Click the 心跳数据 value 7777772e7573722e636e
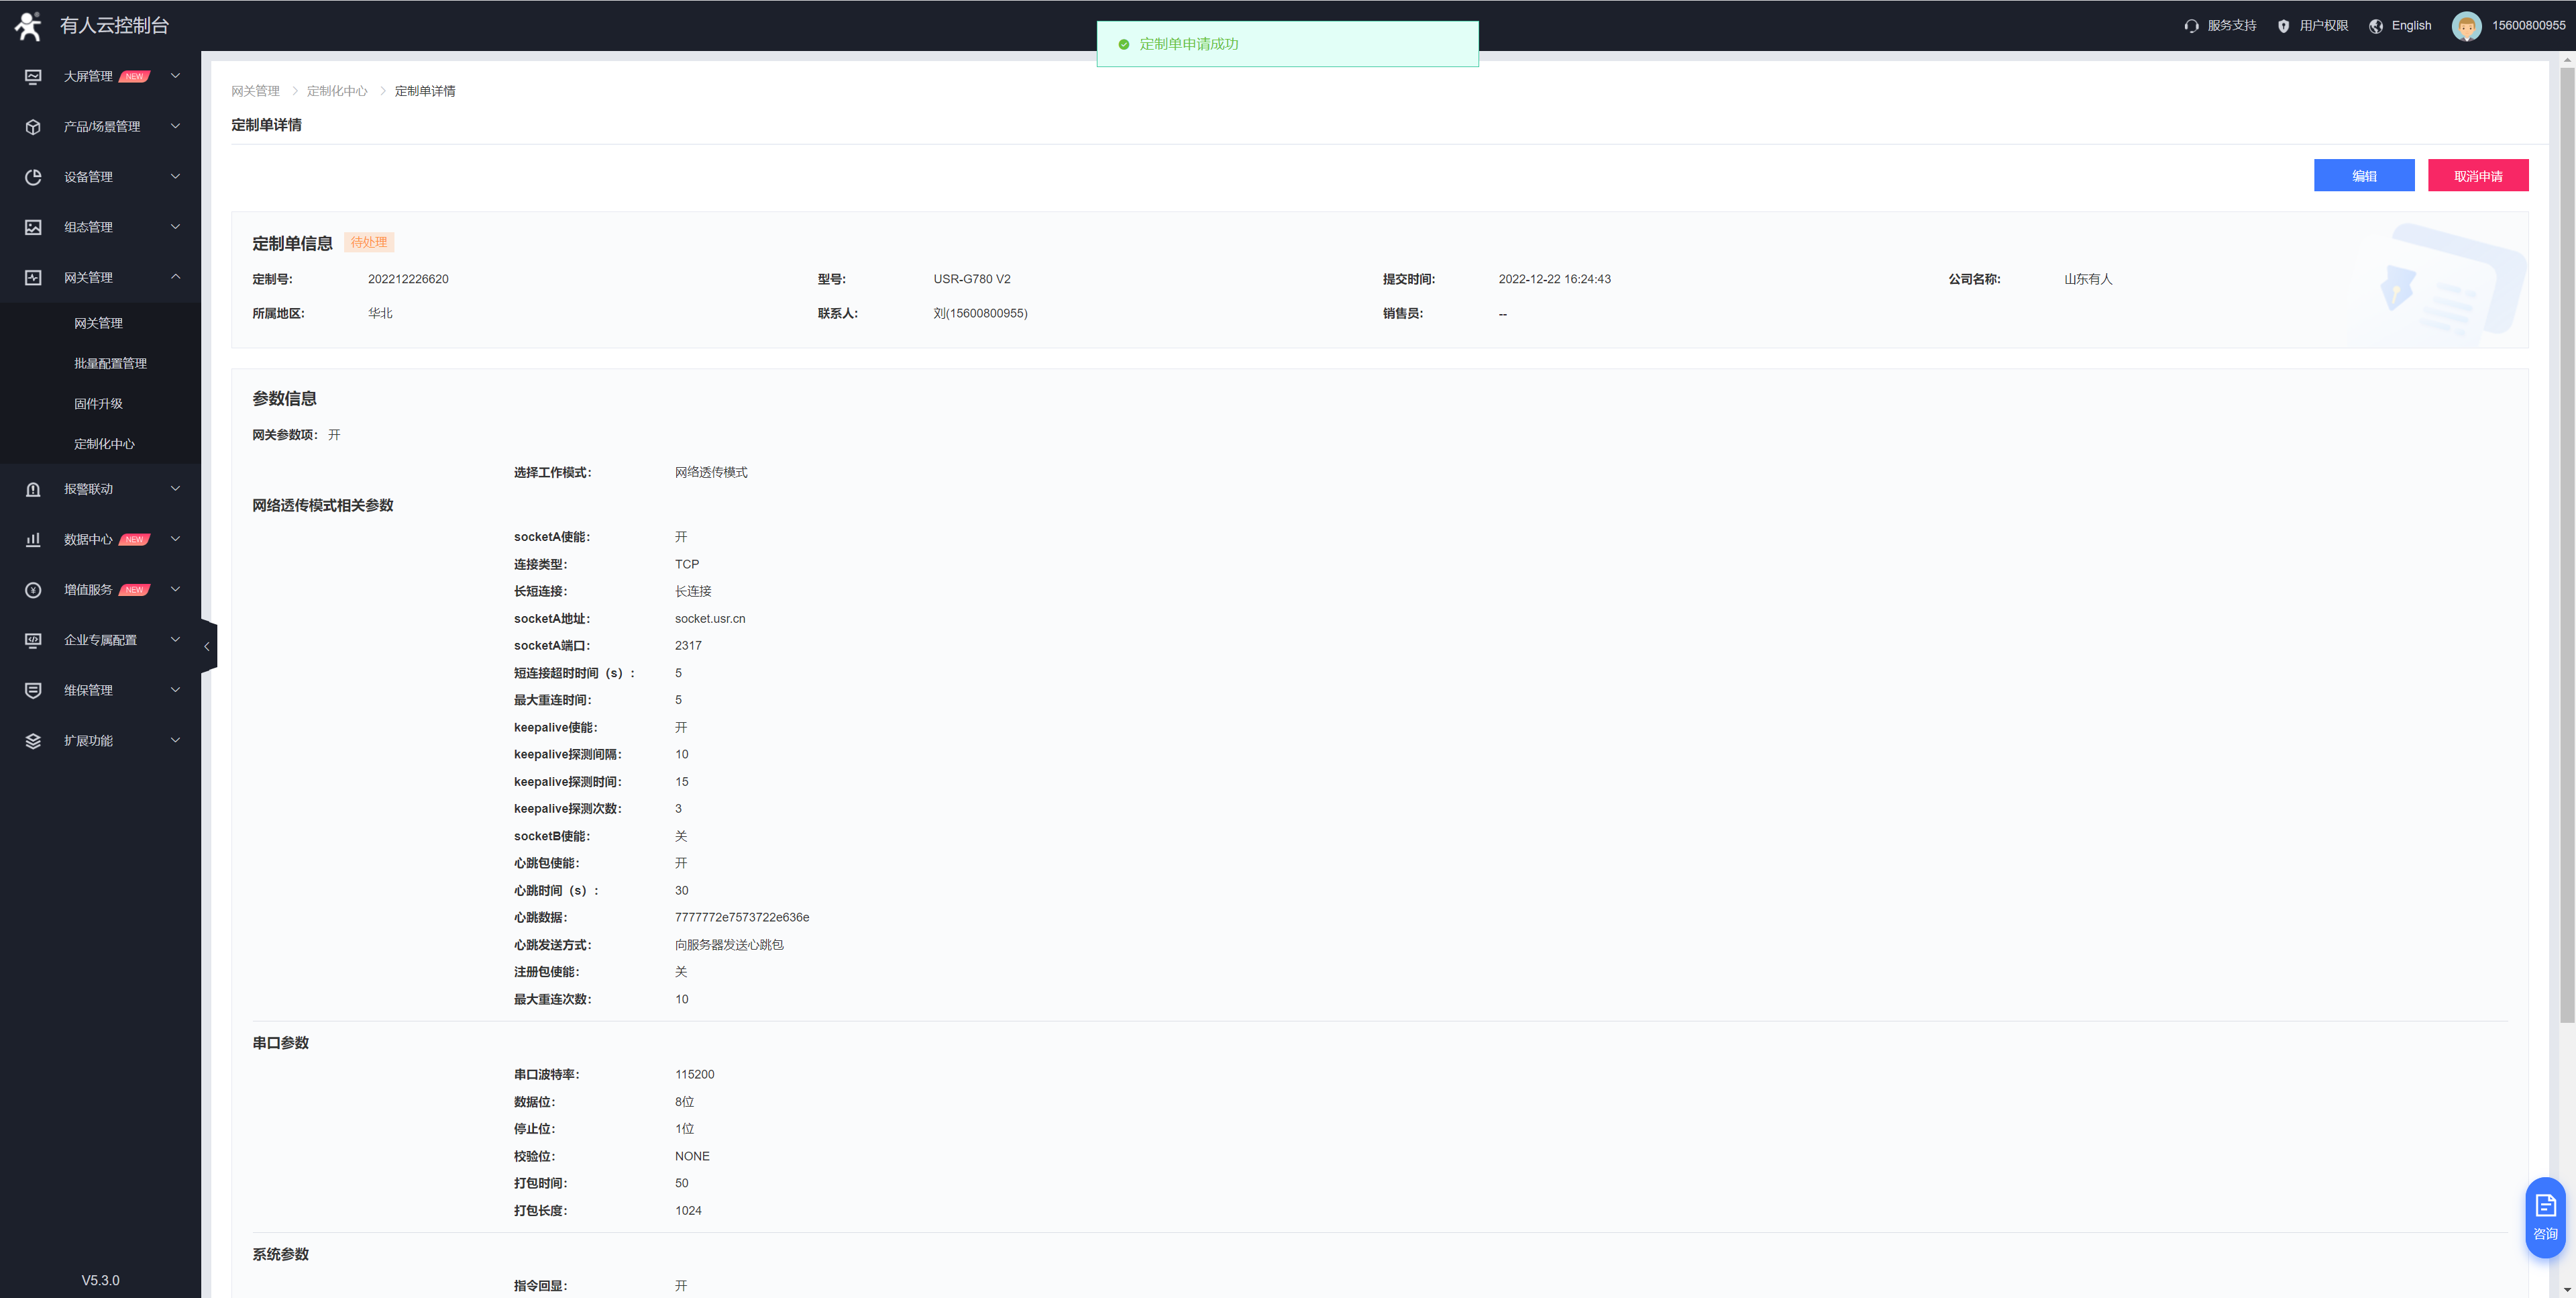Image resolution: width=2576 pixels, height=1298 pixels. [742, 917]
